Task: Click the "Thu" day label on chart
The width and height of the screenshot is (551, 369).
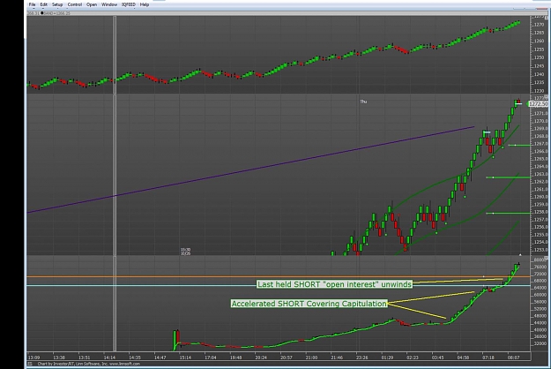Action: point(363,102)
